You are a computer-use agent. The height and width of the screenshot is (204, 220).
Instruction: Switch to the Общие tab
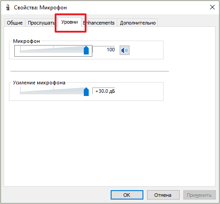pyautogui.click(x=15, y=23)
